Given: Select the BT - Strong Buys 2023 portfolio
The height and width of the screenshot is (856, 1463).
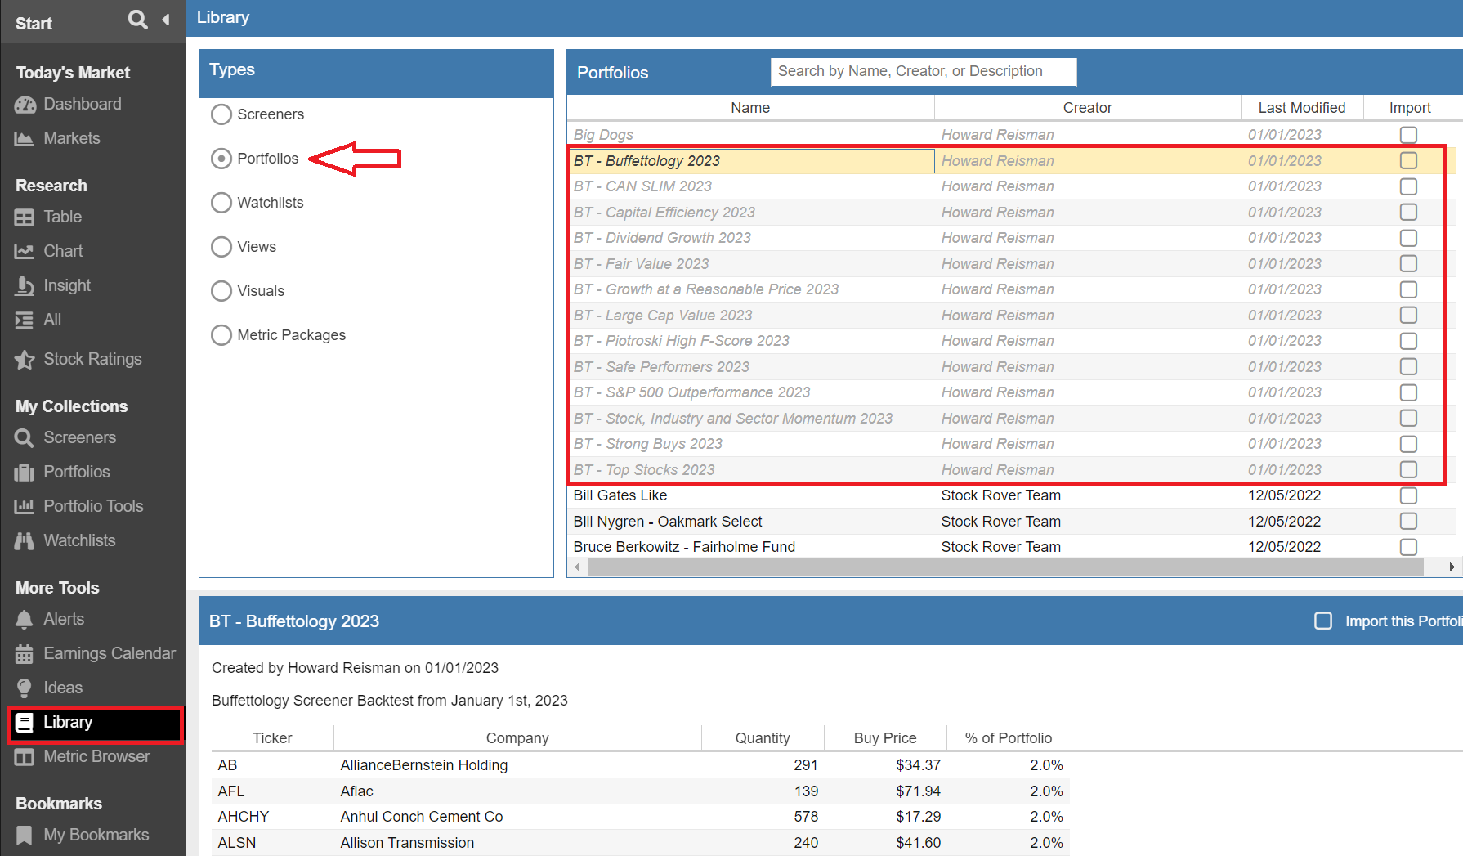Looking at the screenshot, I should (1011, 444).
